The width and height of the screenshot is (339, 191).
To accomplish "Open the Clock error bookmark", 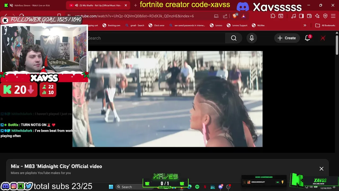I will (157, 25).
